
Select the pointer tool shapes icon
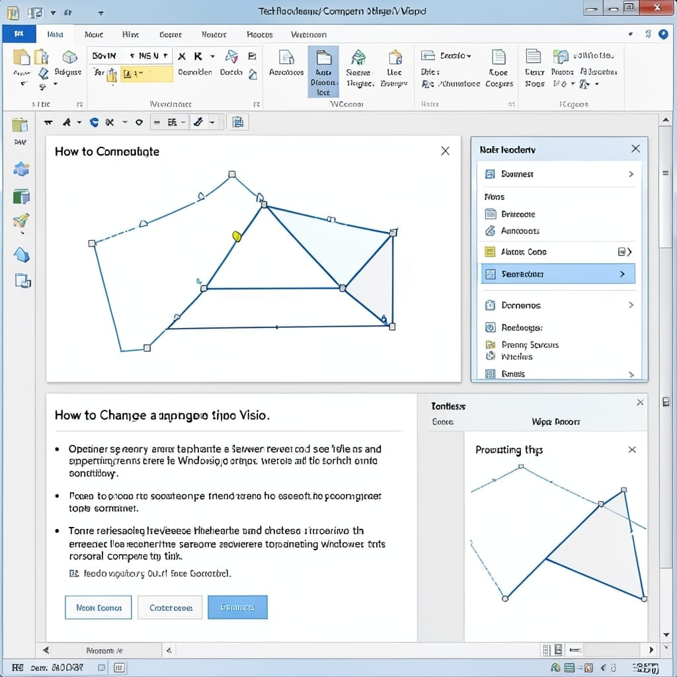coord(231,56)
